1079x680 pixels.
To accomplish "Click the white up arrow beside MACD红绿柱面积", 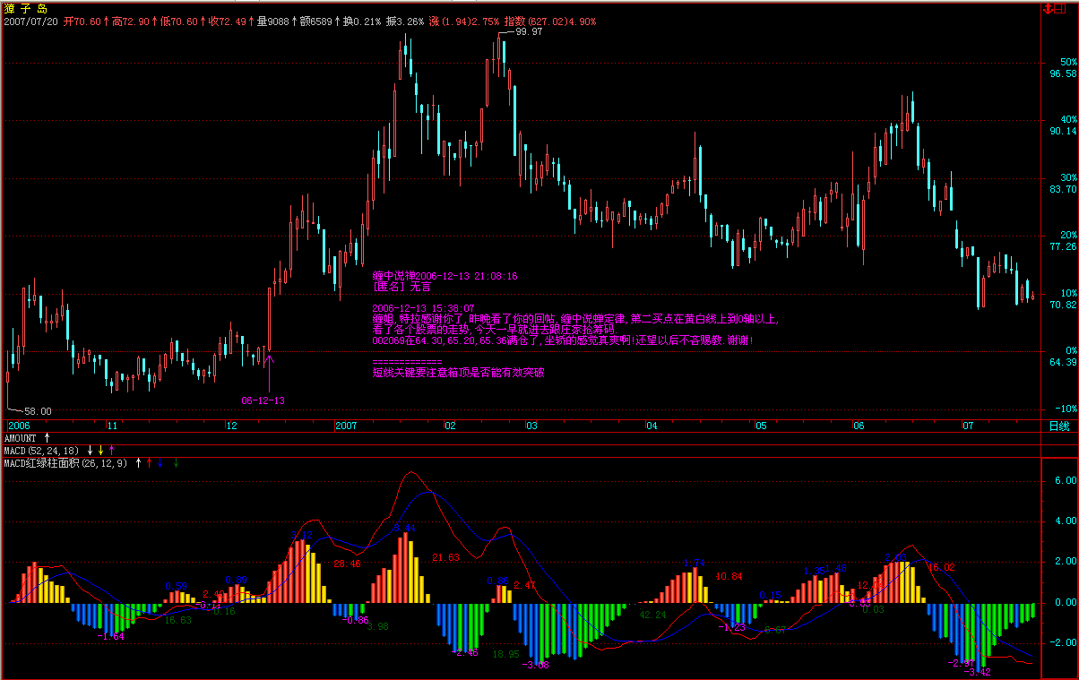I will pos(138,463).
